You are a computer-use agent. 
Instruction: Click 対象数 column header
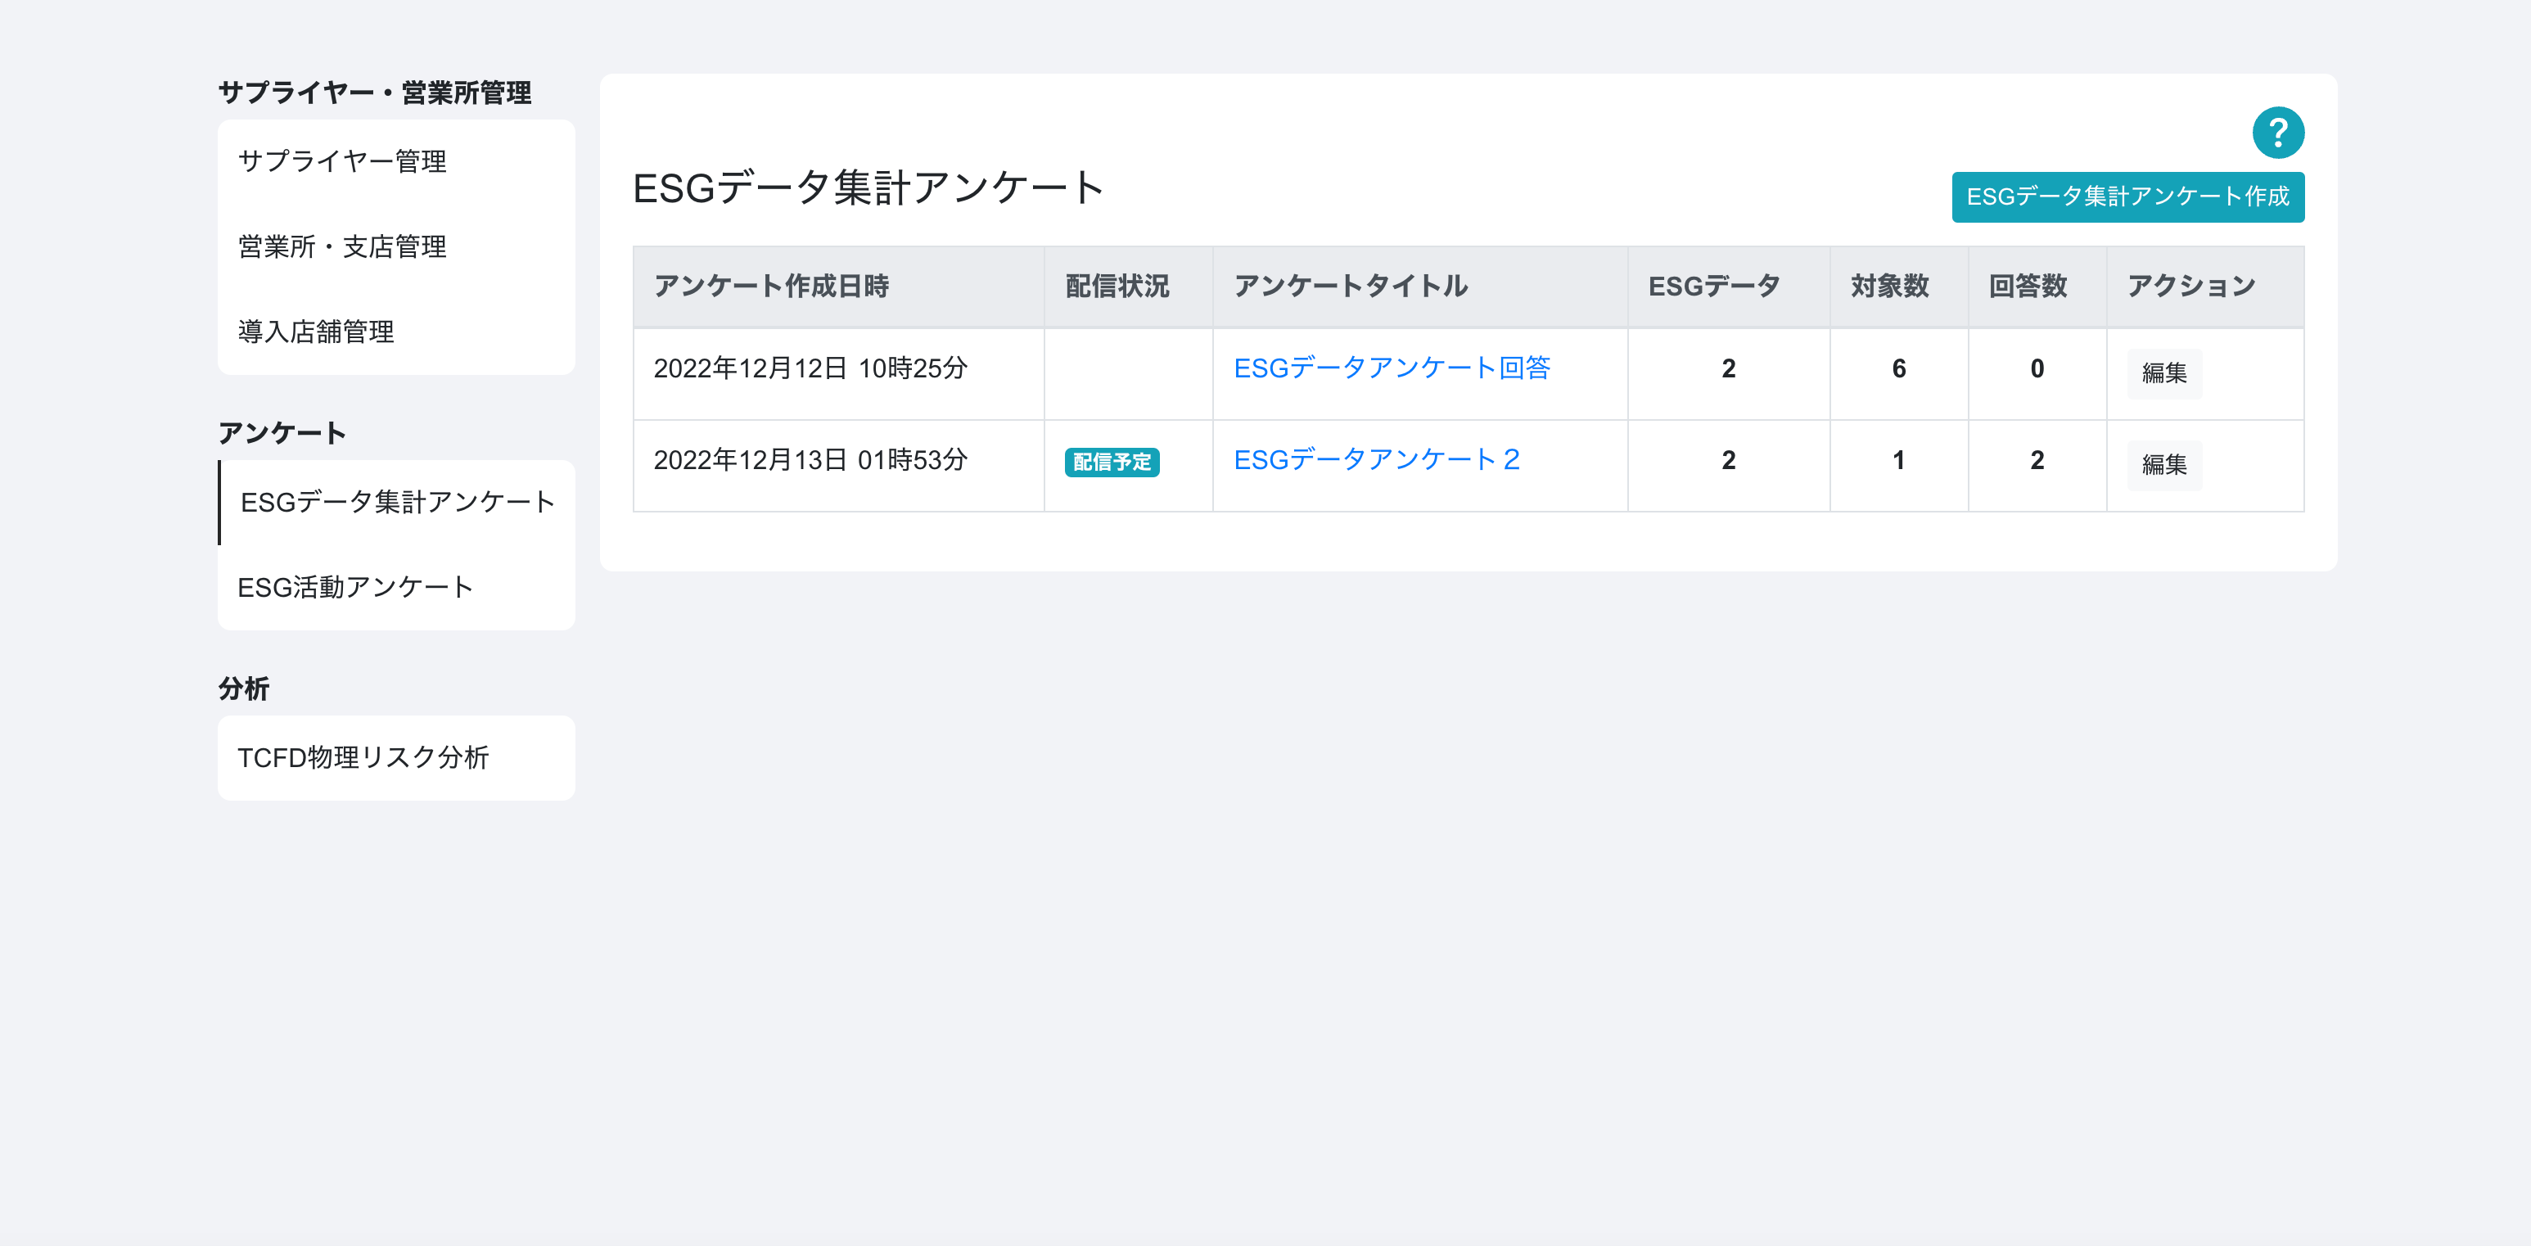pos(1889,287)
